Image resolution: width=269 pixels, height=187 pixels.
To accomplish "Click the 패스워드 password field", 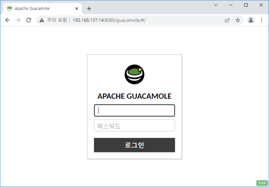I will tap(134, 125).
